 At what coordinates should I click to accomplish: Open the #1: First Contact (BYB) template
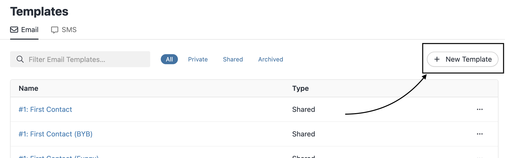pyautogui.click(x=55, y=134)
